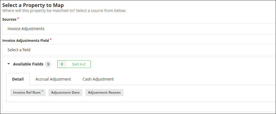The image size is (276, 114).
Task: Switch to the Accrual Adjustment tab
Action: [x=53, y=79]
